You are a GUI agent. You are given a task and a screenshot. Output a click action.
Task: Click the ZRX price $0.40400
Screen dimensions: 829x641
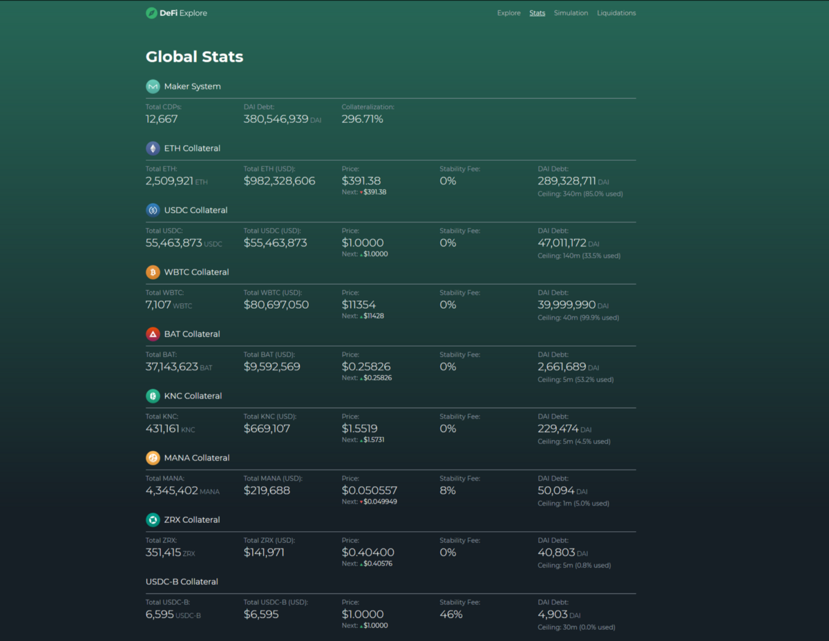[368, 553]
